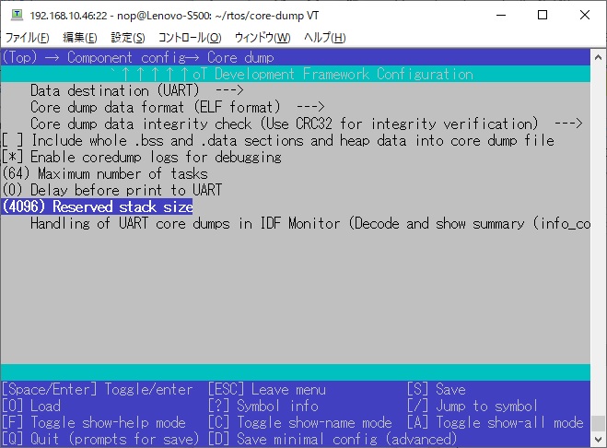The height and width of the screenshot is (448, 607).
Task: Open the ファイル(F) menu
Action: pyautogui.click(x=27, y=38)
